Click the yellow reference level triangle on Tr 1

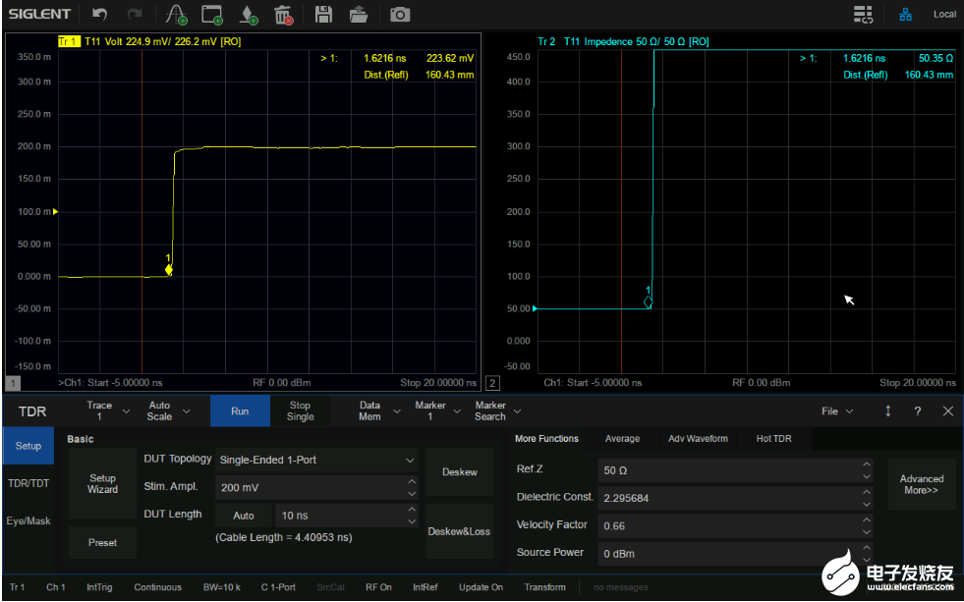tap(55, 212)
